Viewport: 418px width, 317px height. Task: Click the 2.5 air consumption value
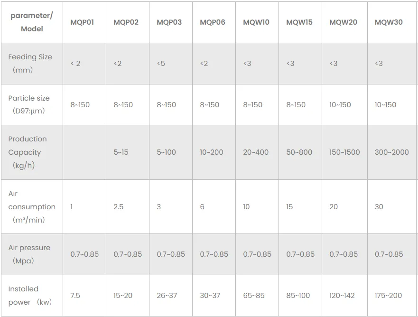coord(118,207)
